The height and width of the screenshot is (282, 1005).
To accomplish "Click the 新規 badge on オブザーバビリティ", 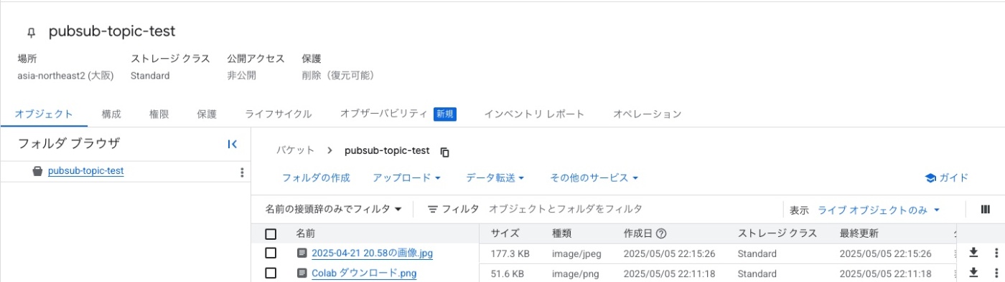I will 445,114.
